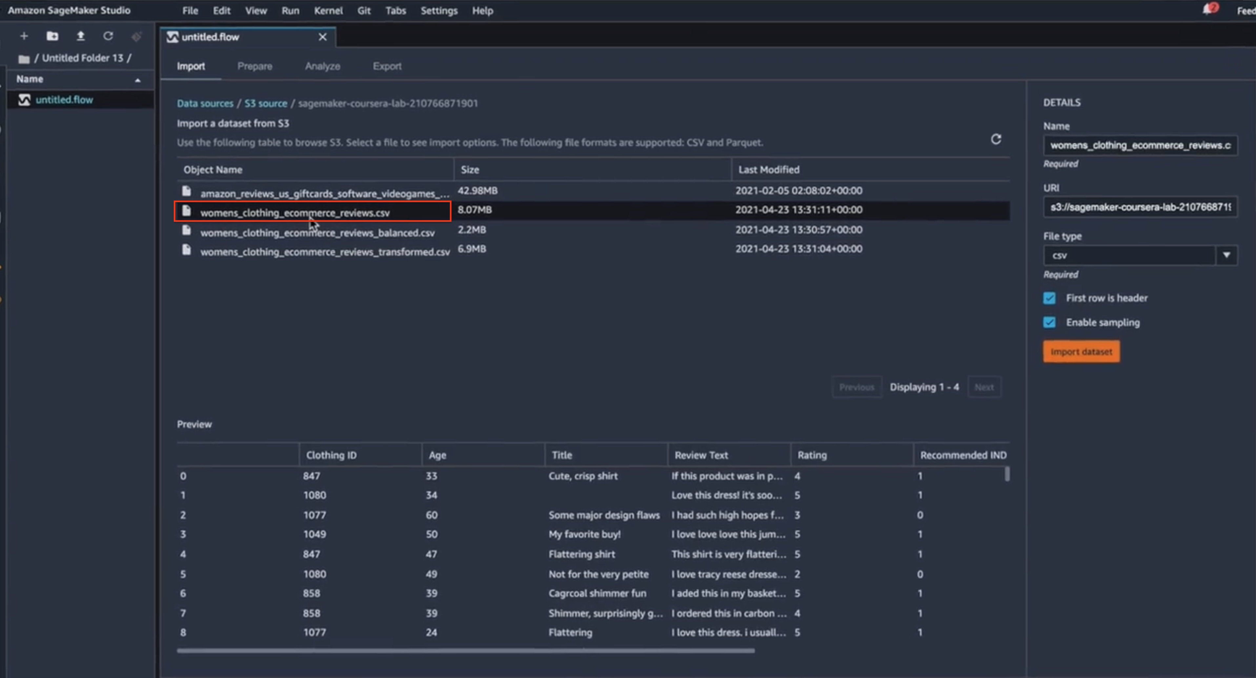Click the 42.98MB size cell

[x=477, y=190]
